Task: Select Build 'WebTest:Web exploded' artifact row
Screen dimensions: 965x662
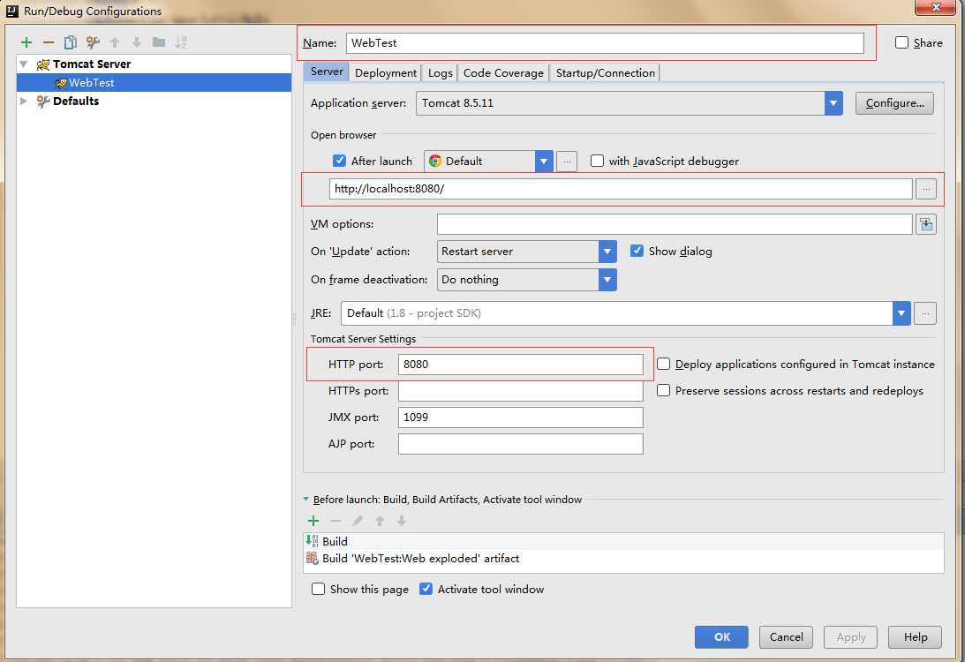Action: click(623, 559)
